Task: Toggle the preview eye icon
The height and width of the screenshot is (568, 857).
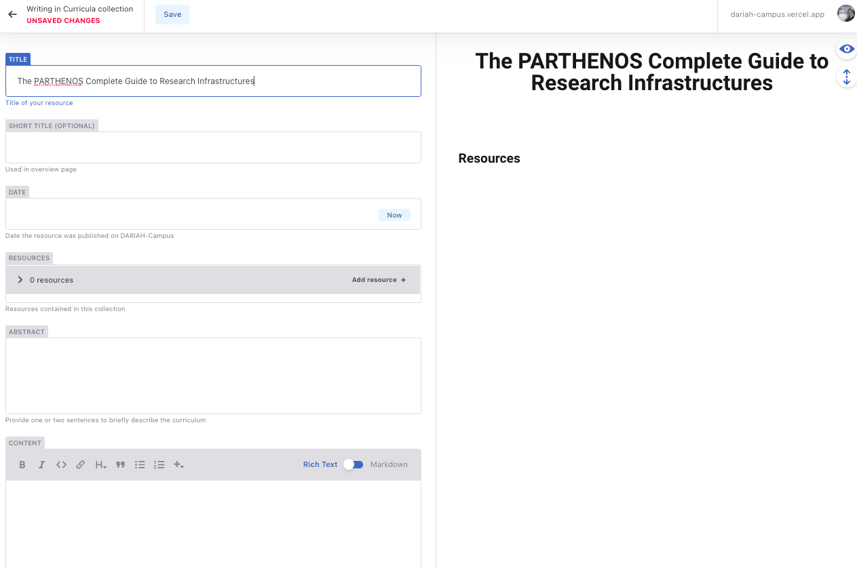Action: coord(846,49)
